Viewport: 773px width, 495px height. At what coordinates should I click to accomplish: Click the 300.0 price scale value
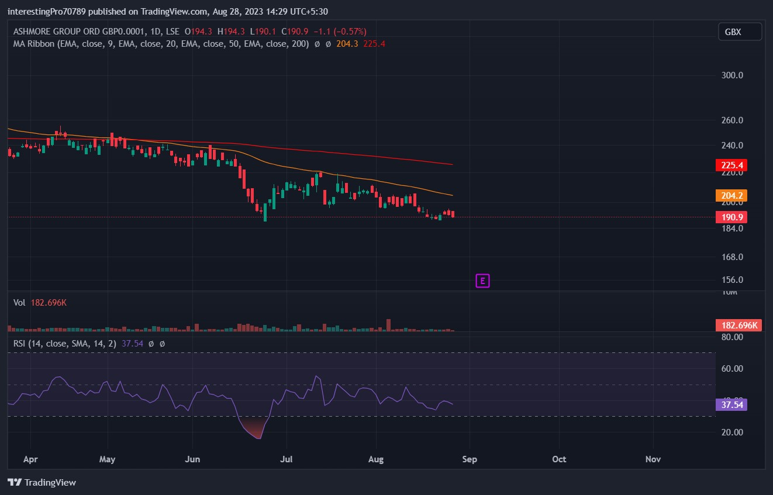732,75
